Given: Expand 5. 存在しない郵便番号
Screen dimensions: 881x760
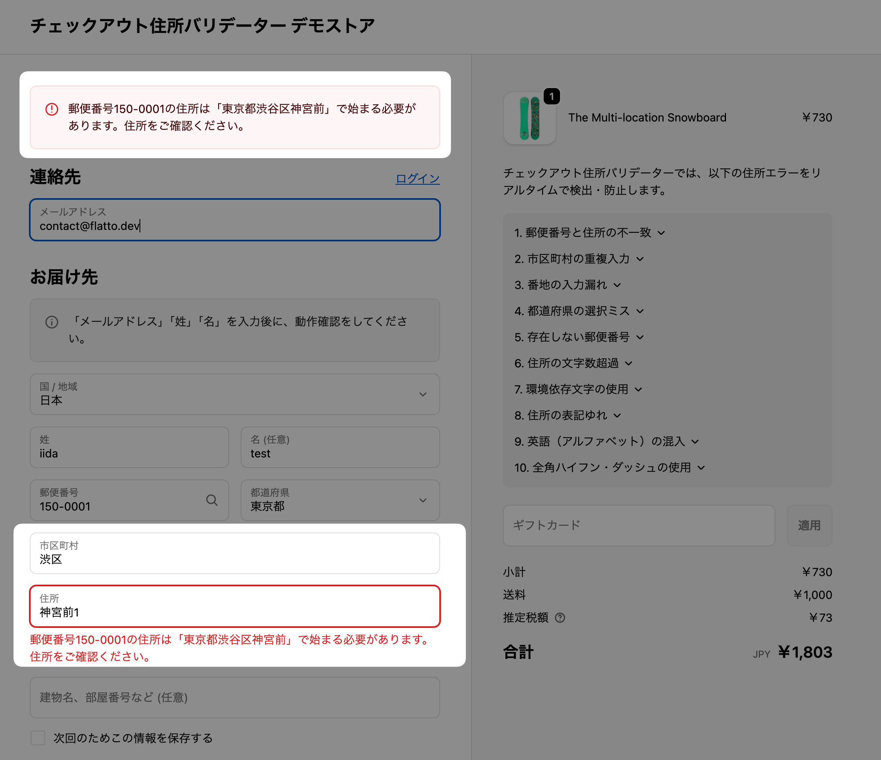Looking at the screenshot, I should [579, 337].
